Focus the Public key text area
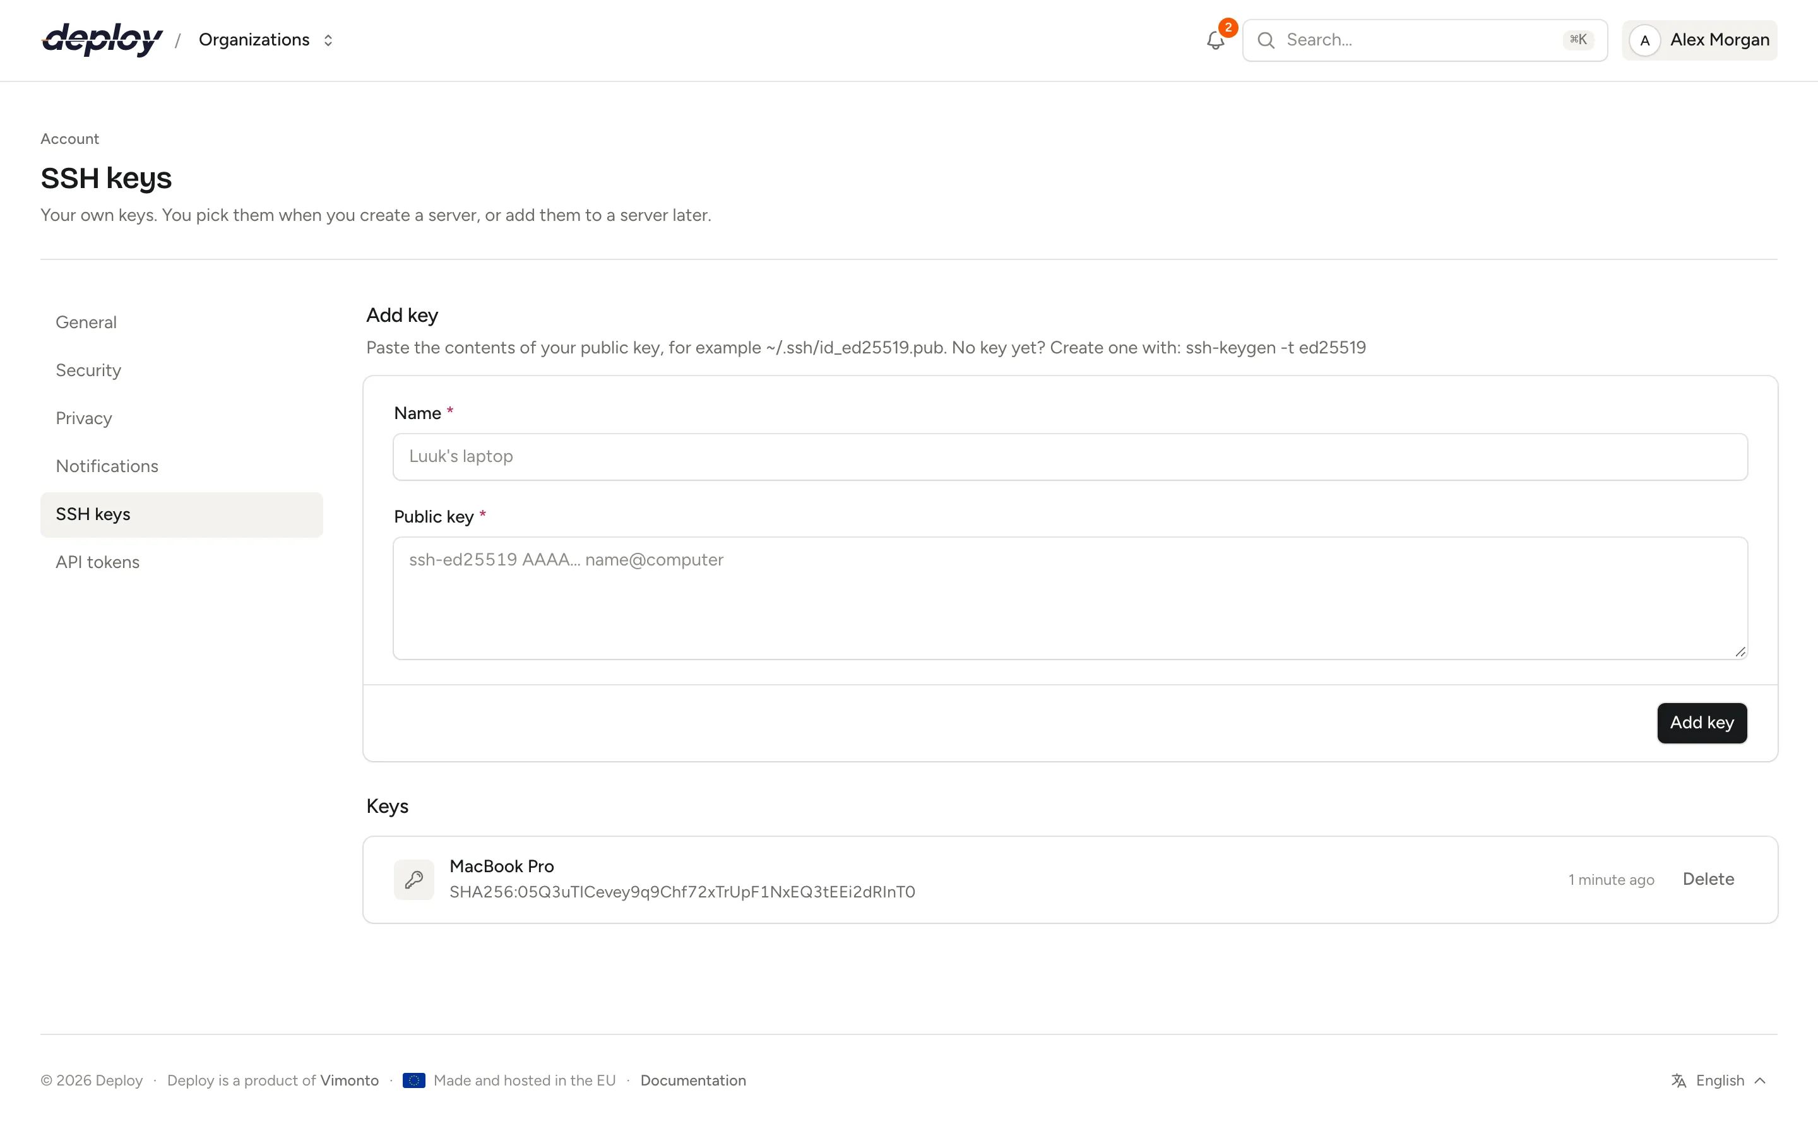Image resolution: width=1818 pixels, height=1136 pixels. click(1071, 598)
